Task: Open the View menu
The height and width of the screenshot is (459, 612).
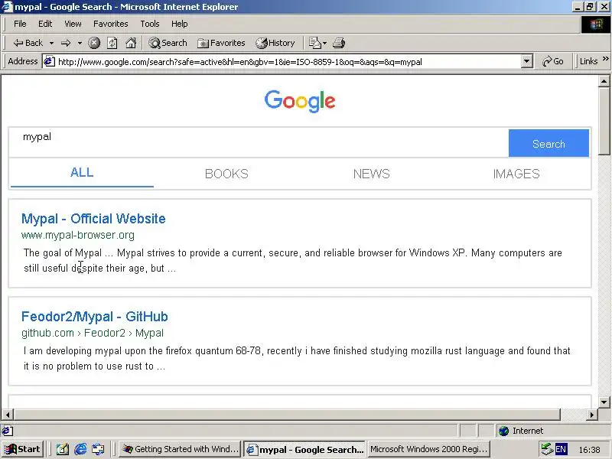Action: (73, 24)
